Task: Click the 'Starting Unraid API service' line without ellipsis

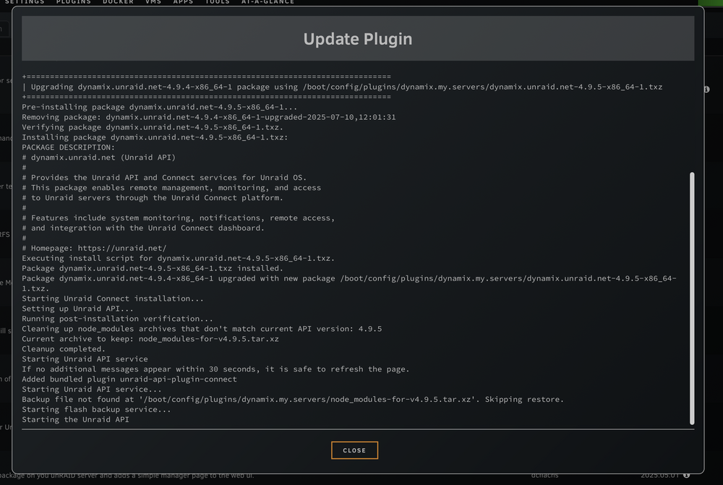Action: (85, 359)
